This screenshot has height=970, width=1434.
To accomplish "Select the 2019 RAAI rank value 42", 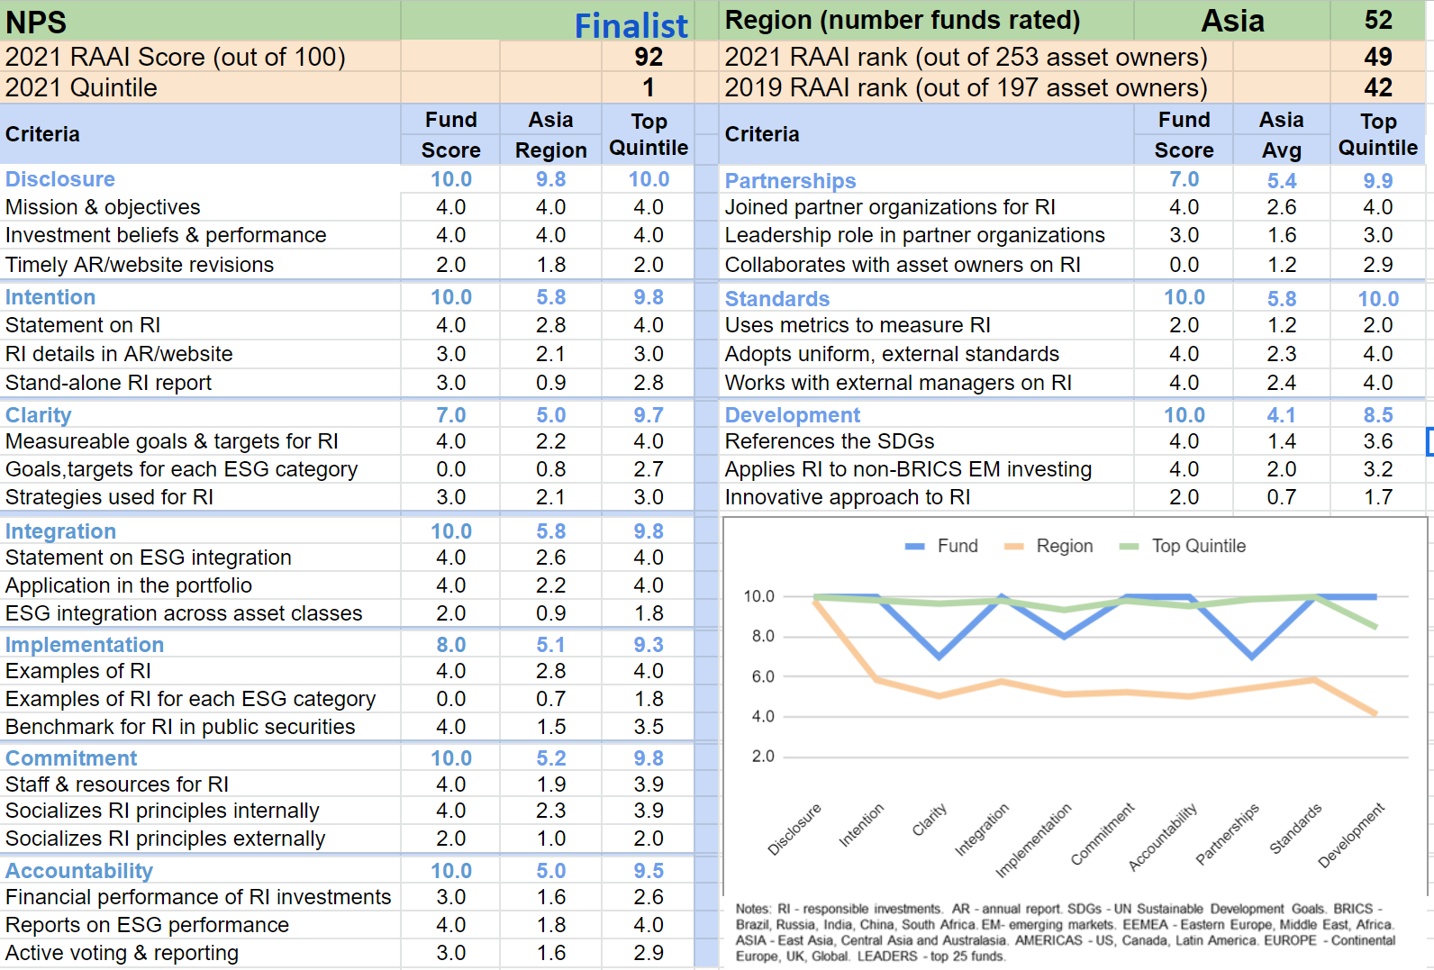I will [x=1377, y=87].
